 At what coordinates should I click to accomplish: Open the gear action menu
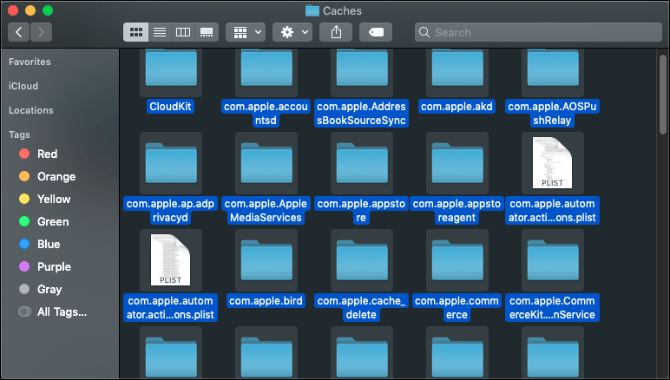tap(292, 32)
